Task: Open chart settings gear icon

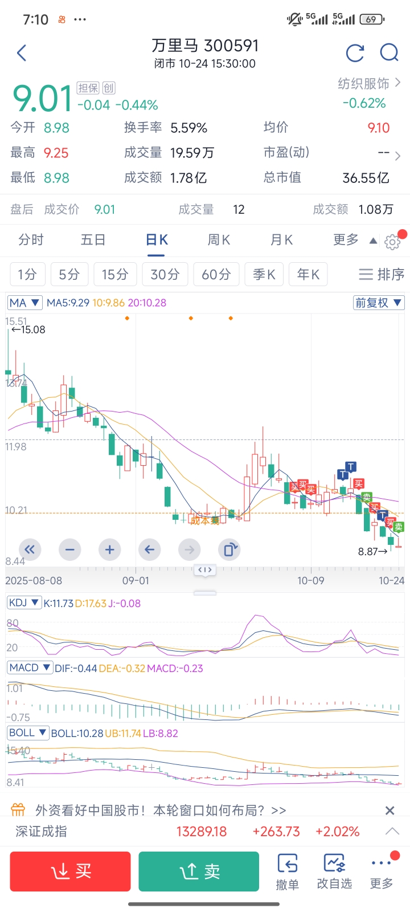Action: pos(392,242)
